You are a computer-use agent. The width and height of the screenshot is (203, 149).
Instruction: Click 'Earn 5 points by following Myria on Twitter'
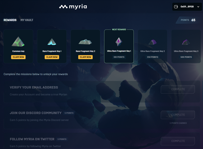[x=35, y=146]
